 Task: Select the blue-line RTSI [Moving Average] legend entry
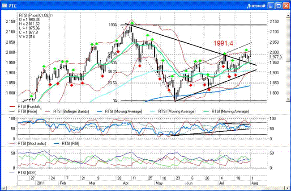point(120,112)
